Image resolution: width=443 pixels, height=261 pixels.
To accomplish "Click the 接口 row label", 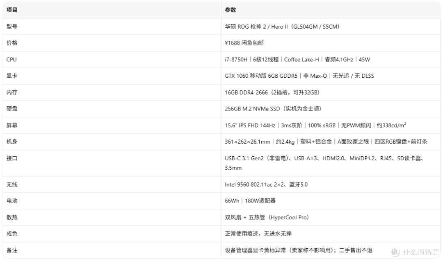I will tap(12, 158).
